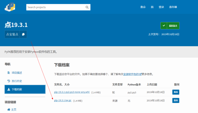Click the home icon next to 主页

coord(8,109)
